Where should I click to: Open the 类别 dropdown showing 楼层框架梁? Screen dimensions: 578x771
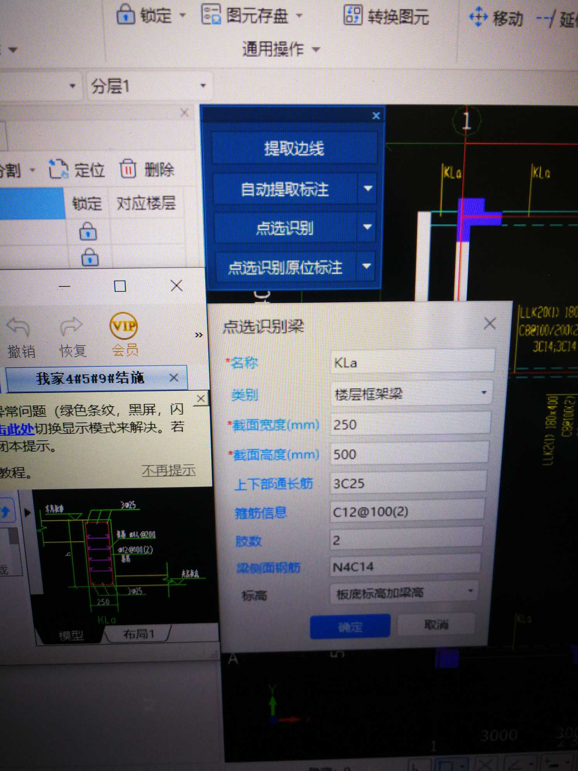(x=411, y=394)
